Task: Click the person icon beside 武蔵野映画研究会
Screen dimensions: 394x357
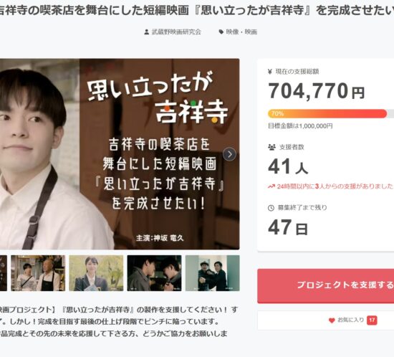Action: pyautogui.click(x=146, y=32)
